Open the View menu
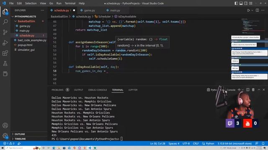This screenshot has height=150, width=268. (x=43, y=3)
